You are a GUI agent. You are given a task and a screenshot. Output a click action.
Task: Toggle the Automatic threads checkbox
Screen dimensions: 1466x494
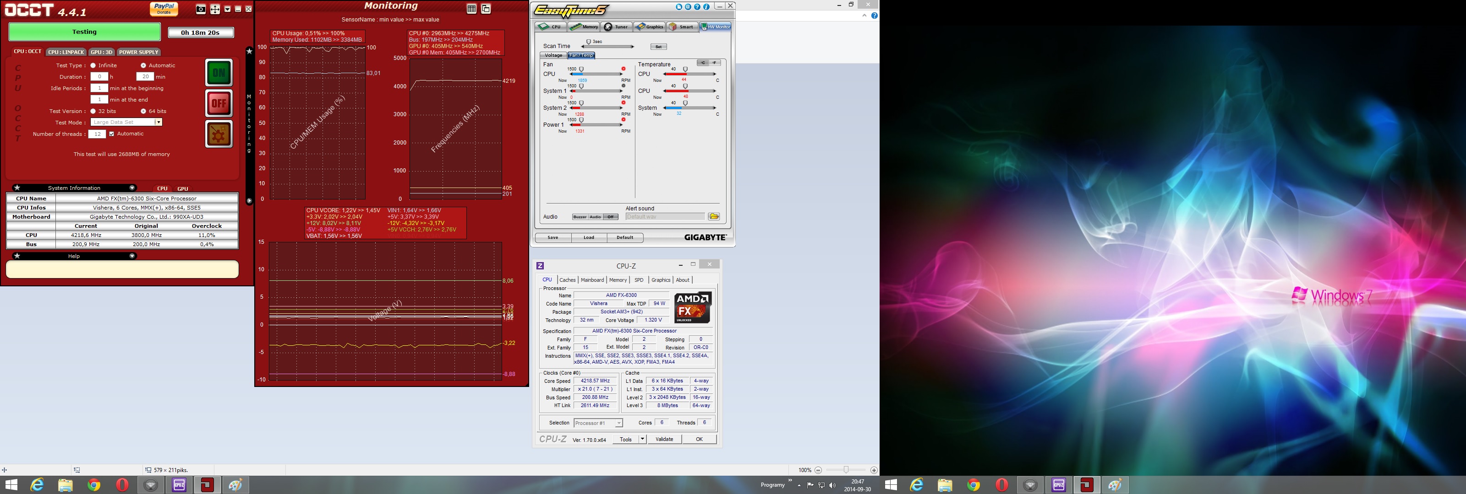[111, 134]
